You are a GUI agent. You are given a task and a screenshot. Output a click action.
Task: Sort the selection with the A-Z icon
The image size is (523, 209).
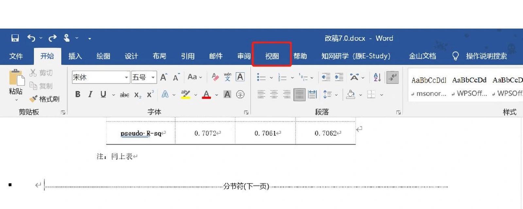point(377,77)
